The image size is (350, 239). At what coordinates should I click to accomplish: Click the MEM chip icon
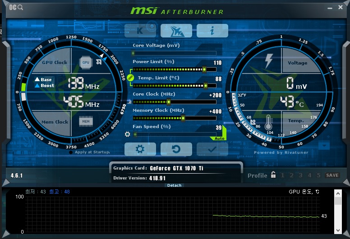[86, 121]
